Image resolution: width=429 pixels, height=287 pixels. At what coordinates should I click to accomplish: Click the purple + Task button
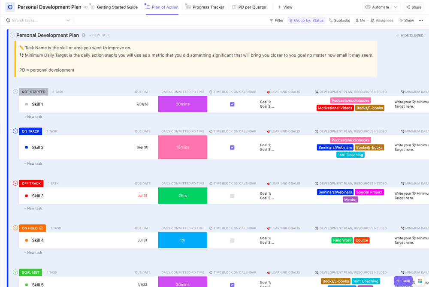403,281
